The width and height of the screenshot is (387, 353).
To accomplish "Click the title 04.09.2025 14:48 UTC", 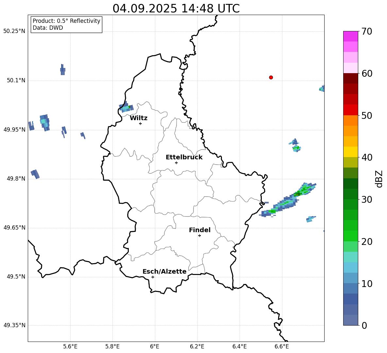I will pos(176,8).
